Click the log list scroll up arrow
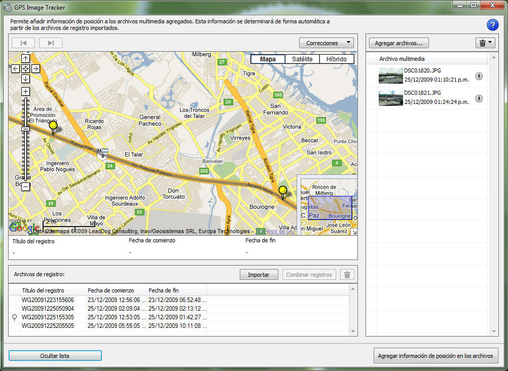 [353, 288]
